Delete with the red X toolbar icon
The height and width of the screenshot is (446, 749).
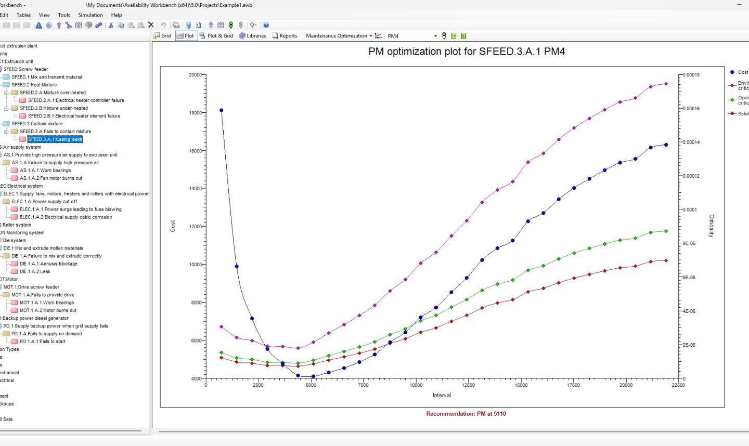[151, 24]
